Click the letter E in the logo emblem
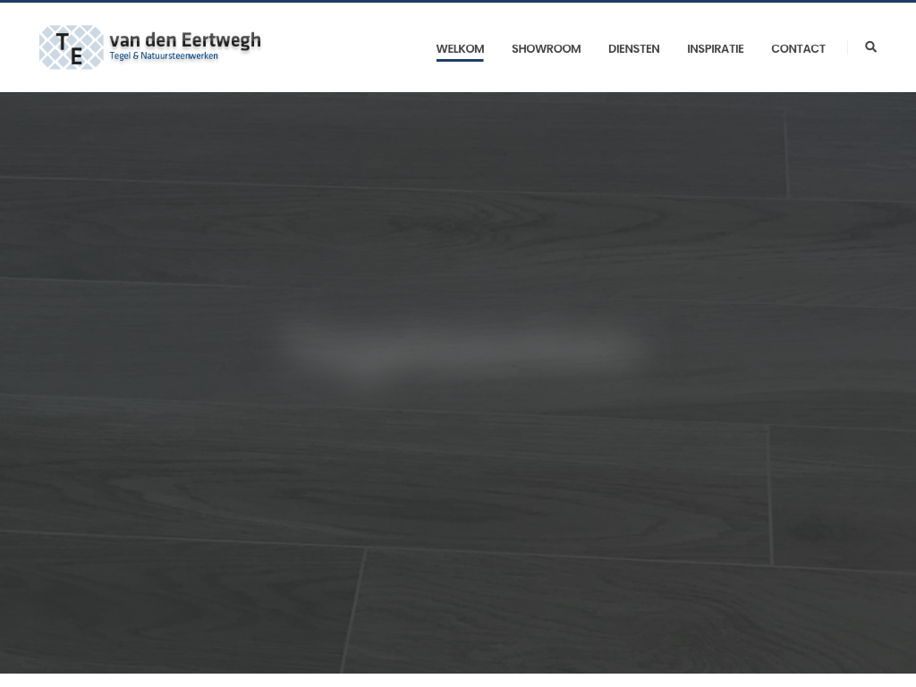 pyautogui.click(x=77, y=55)
